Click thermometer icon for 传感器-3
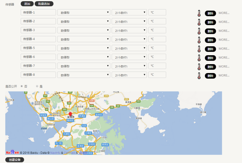 199,31
